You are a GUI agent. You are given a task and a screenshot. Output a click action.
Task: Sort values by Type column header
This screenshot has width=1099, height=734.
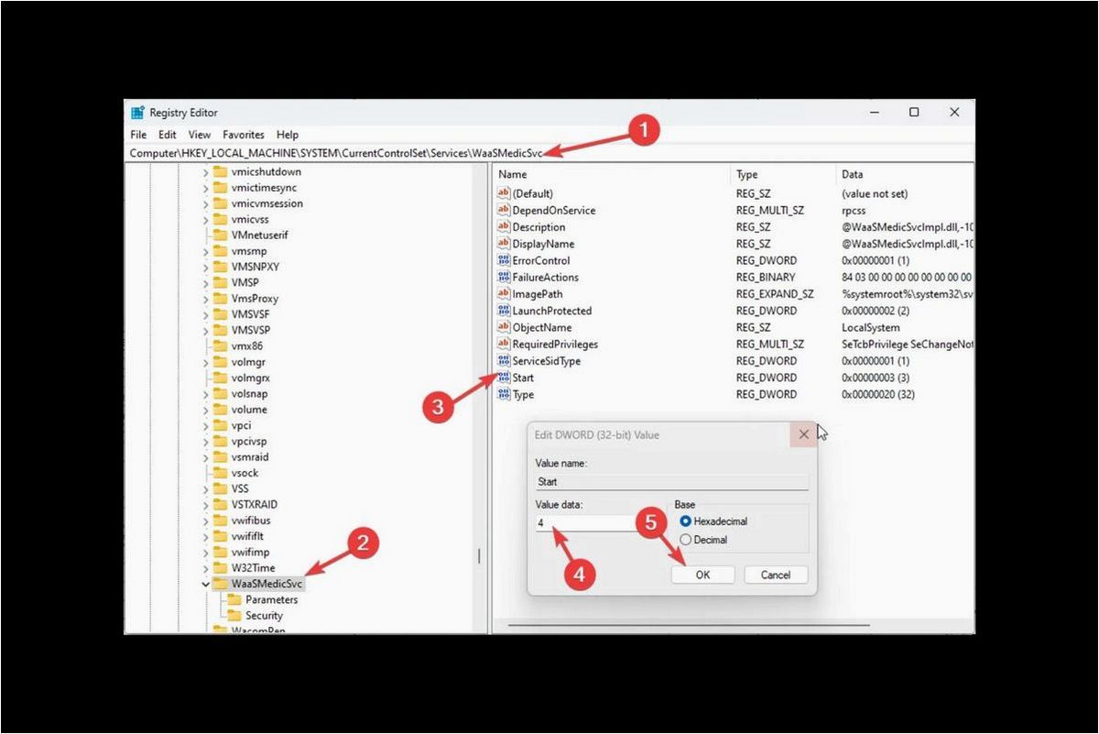click(783, 174)
